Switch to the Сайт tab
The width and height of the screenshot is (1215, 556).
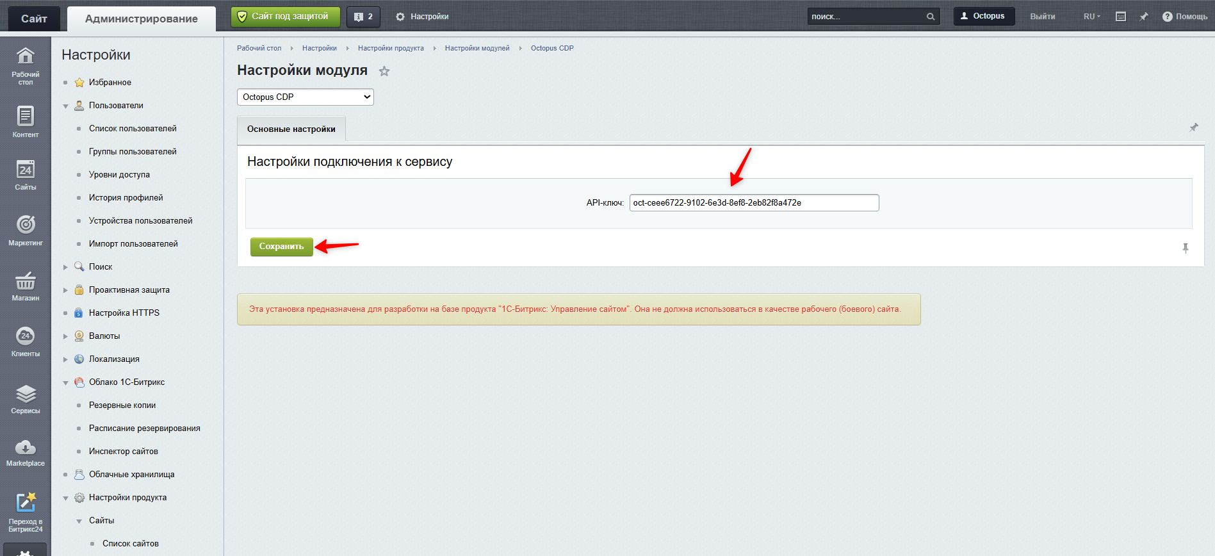(34, 19)
